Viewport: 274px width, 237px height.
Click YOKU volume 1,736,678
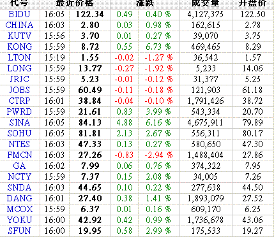point(206,220)
